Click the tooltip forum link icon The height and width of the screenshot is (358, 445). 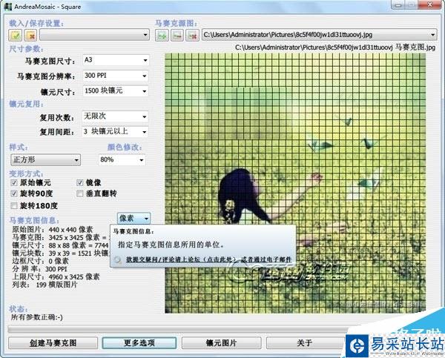117,260
